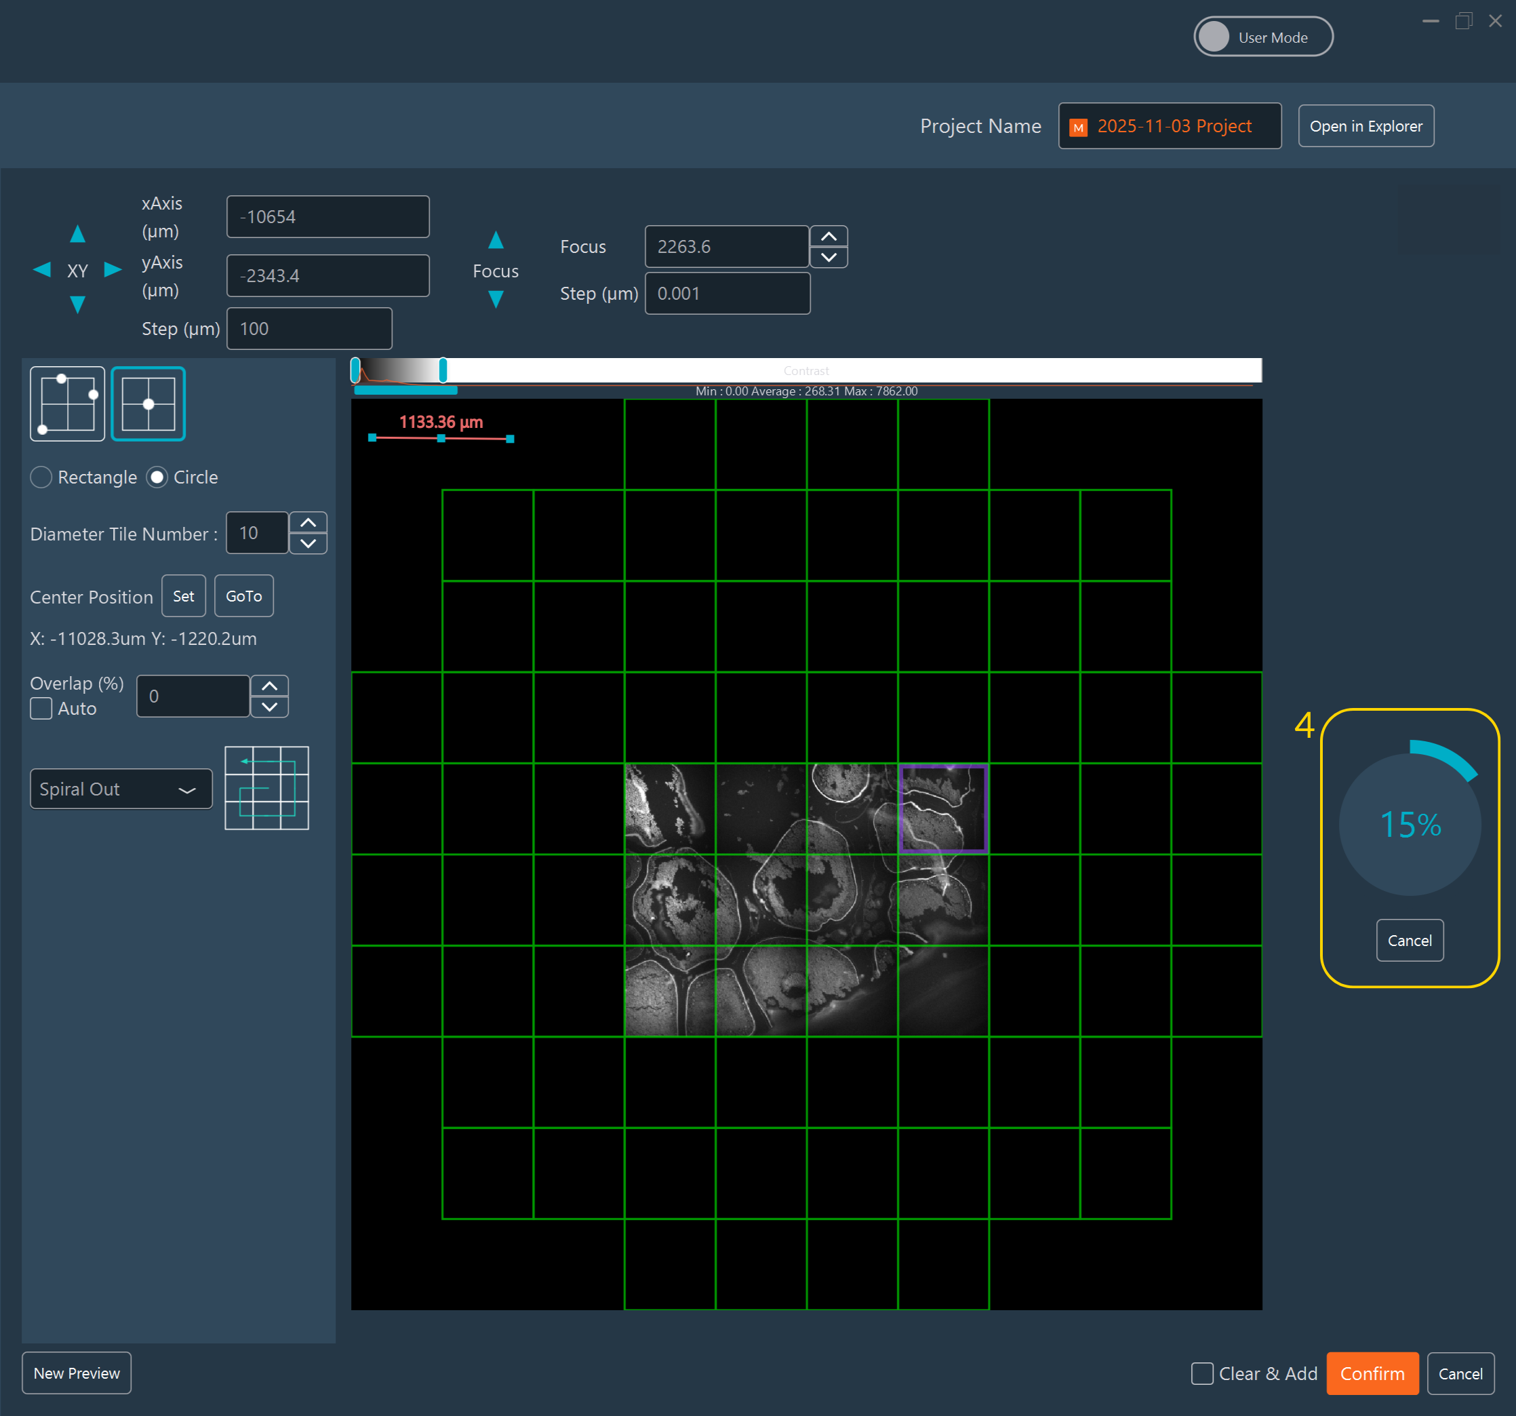Click the Focus up arrow

(x=496, y=240)
